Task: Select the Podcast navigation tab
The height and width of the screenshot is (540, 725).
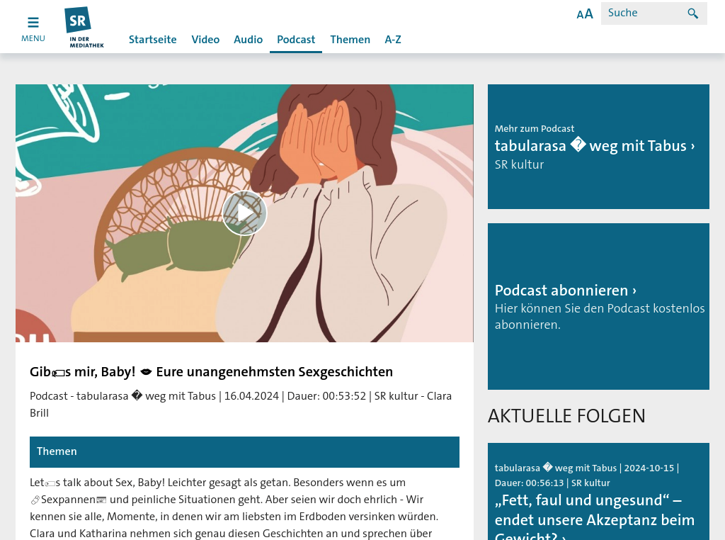Action: point(296,40)
